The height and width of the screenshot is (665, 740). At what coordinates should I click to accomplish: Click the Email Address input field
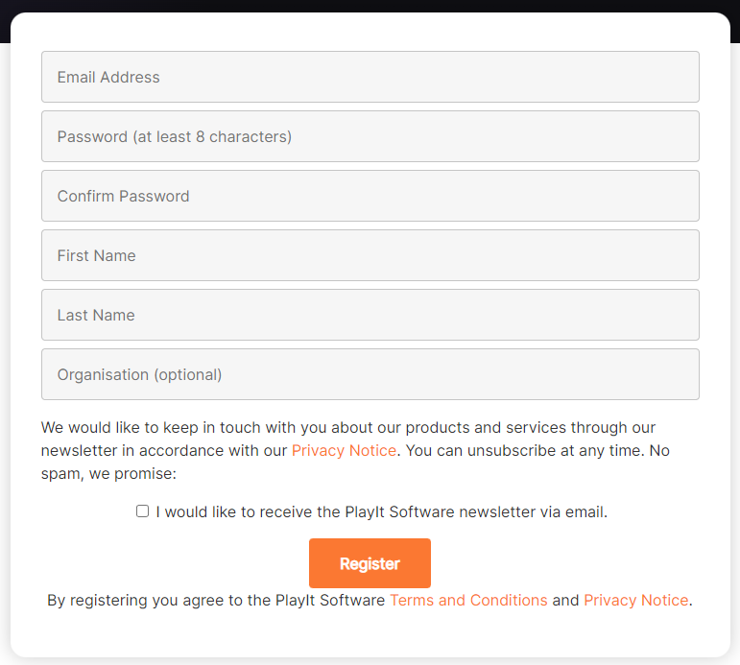coord(370,77)
